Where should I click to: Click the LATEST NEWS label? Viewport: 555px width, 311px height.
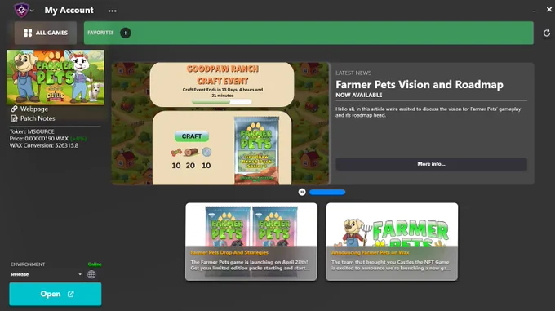pos(353,73)
